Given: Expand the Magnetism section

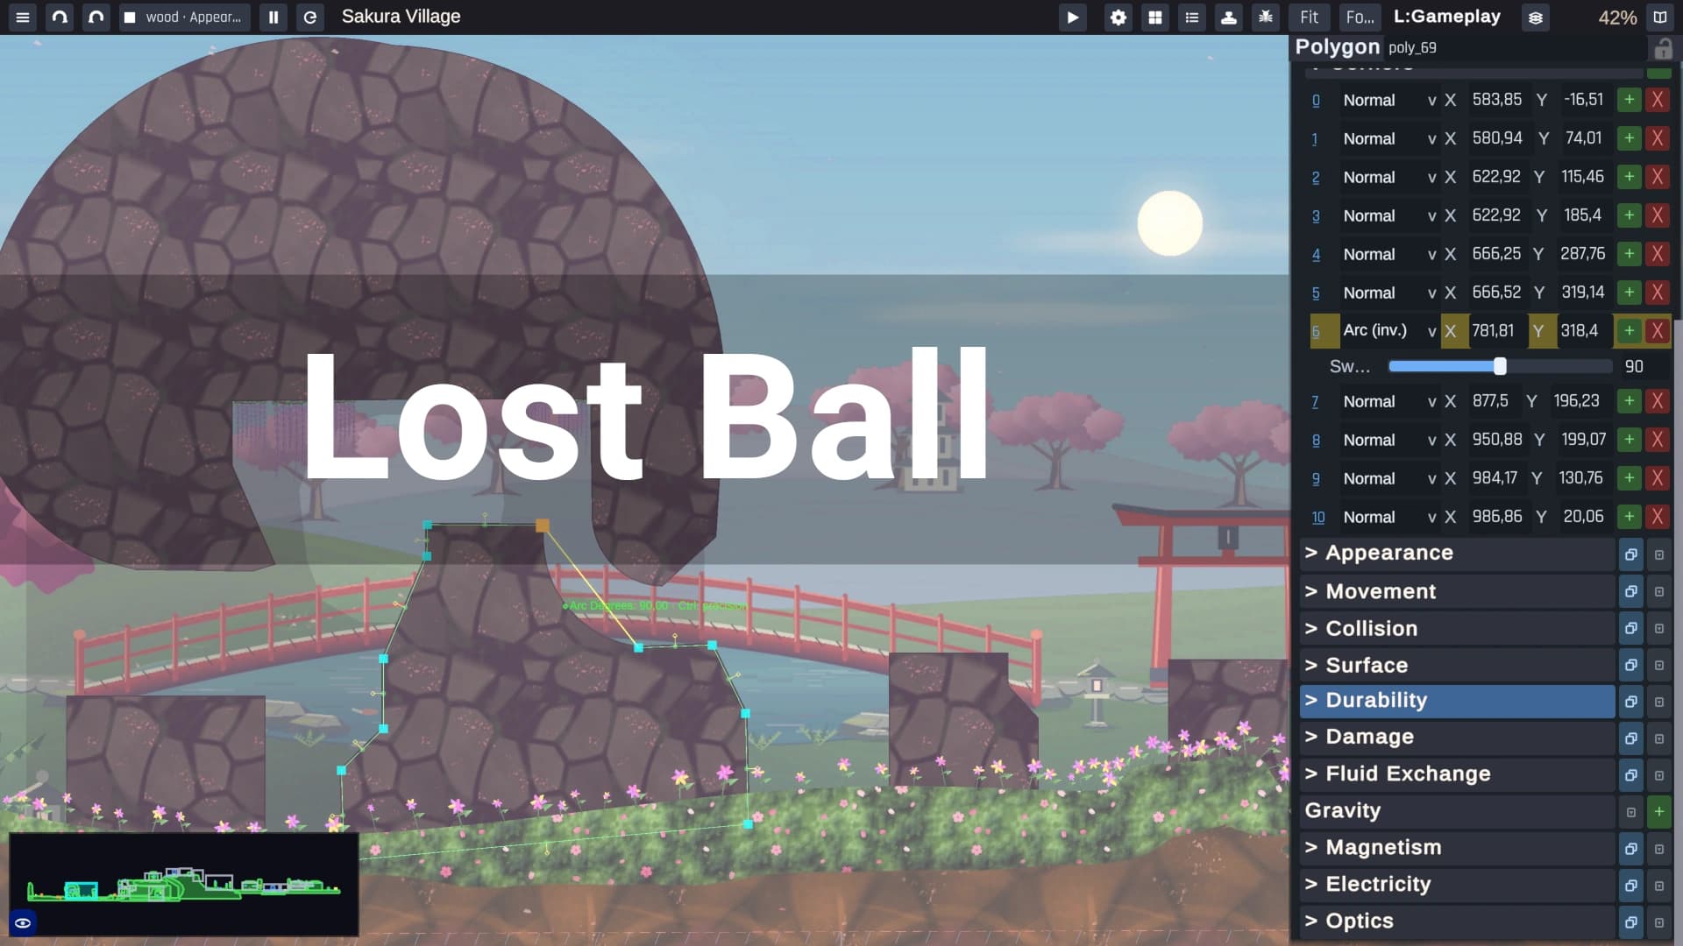Looking at the screenshot, I should 1457,848.
